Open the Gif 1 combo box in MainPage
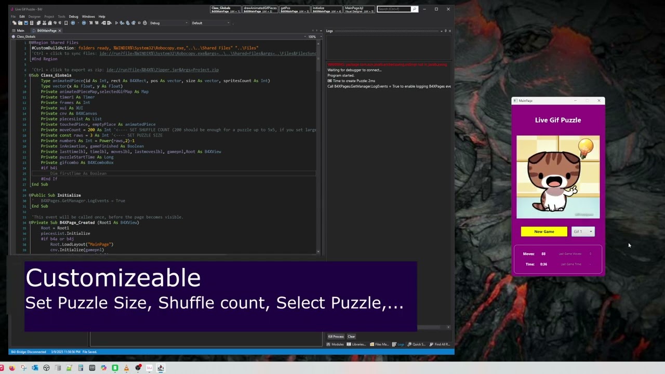665x374 pixels. (583, 232)
